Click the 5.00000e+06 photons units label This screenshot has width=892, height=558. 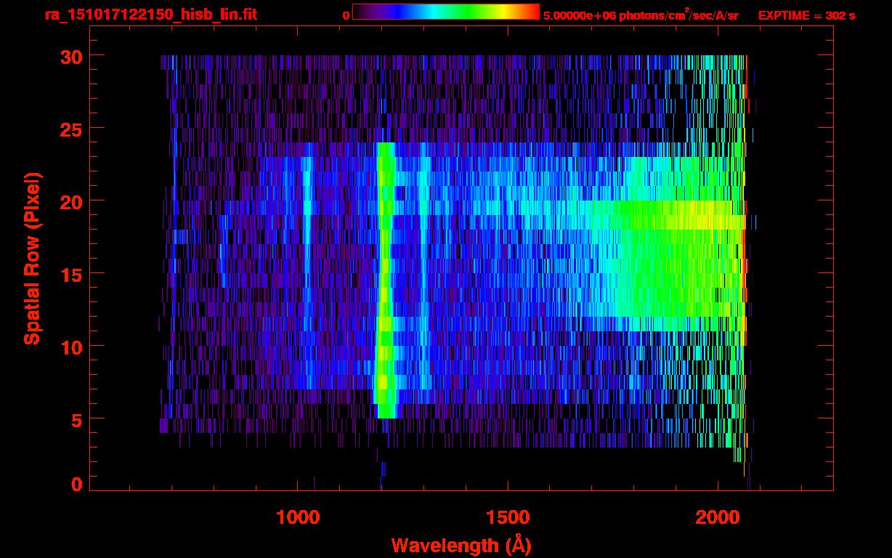pyautogui.click(x=641, y=15)
